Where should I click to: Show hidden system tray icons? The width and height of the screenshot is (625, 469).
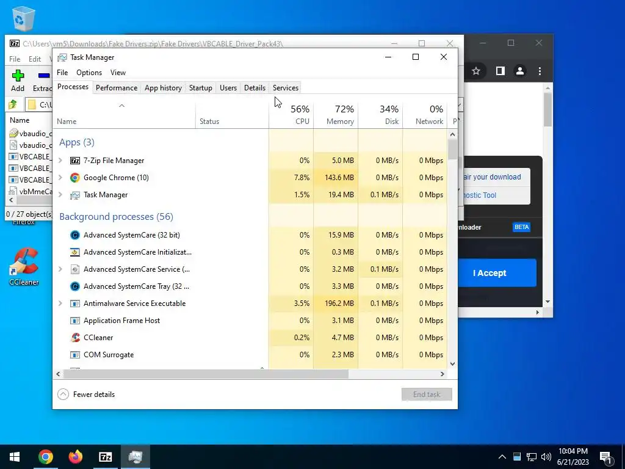coord(502,457)
